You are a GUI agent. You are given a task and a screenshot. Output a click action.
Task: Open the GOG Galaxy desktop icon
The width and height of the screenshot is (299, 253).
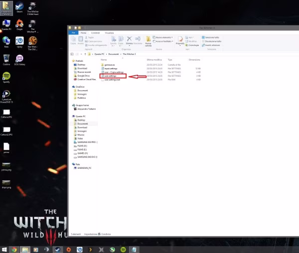pyautogui.click(x=19, y=60)
